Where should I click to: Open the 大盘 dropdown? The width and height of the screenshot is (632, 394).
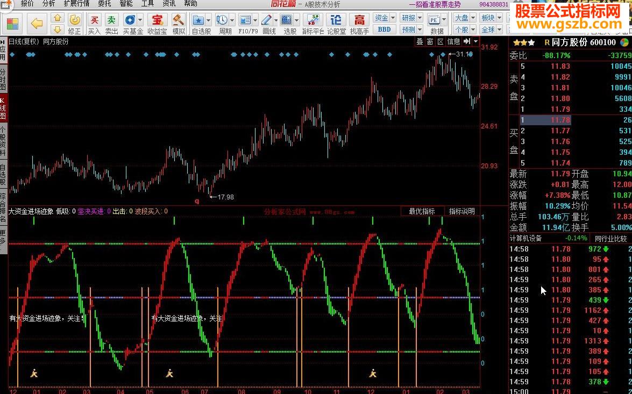465,18
